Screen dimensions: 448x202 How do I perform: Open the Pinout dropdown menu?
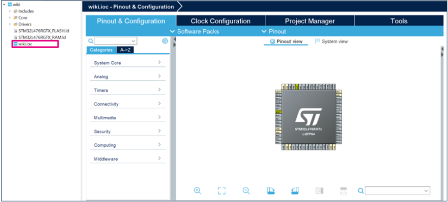coord(274,32)
